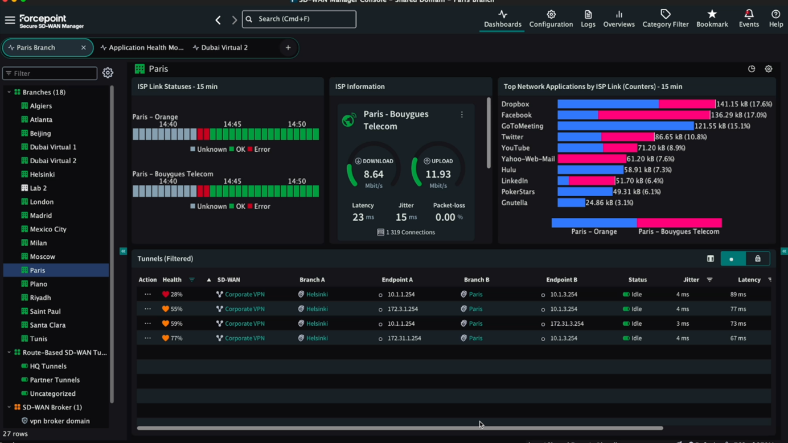The height and width of the screenshot is (443, 788).
Task: Toggle the Tunnels lock button
Action: click(758, 259)
